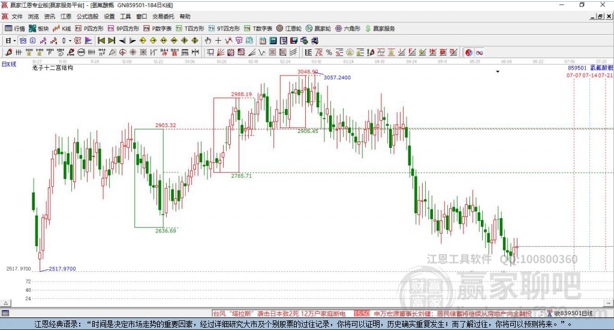Jump to first bar icon
This screenshot has width=614, height=330.
pyautogui.click(x=101, y=41)
